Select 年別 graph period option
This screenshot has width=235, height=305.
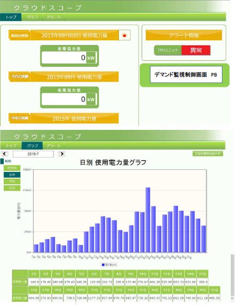coord(12,188)
